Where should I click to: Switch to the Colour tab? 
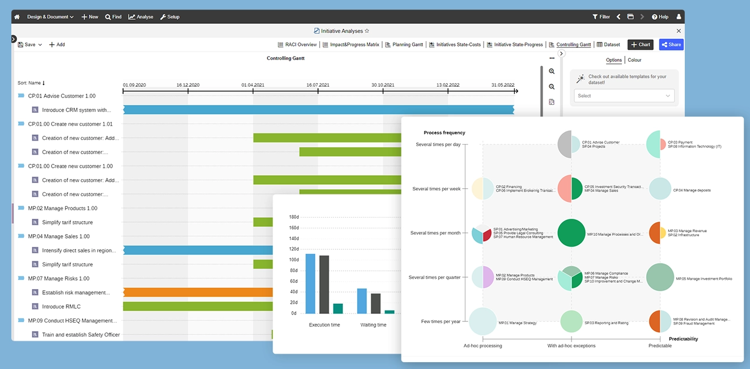pos(634,60)
